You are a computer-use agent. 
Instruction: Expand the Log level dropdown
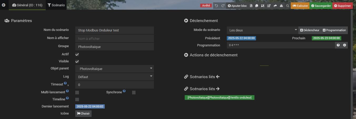pyautogui.click(x=114, y=77)
